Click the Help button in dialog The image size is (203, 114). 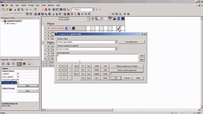[138, 78]
